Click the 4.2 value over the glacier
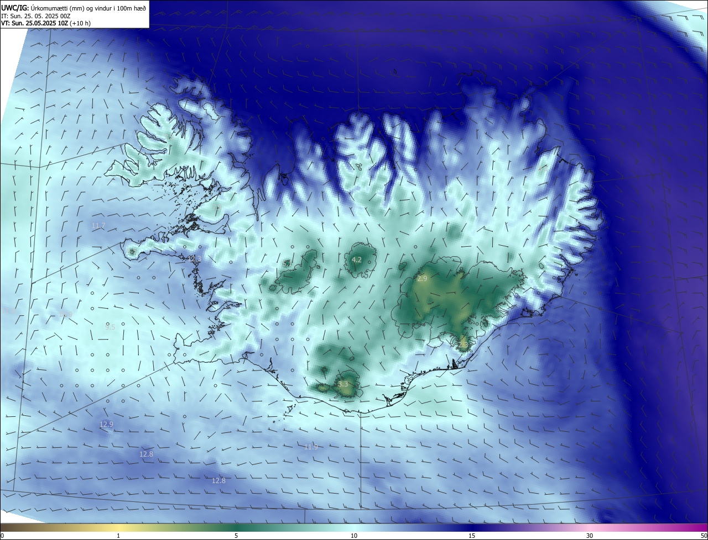Screen dimensions: 708x540 (x=357, y=260)
